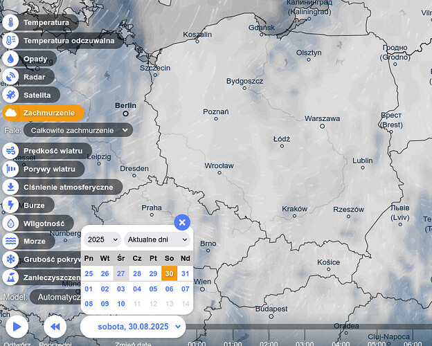Image resolution: width=432 pixels, height=346 pixels.
Task: Click the Wilgotność humidity icon
Action: pos(11,224)
